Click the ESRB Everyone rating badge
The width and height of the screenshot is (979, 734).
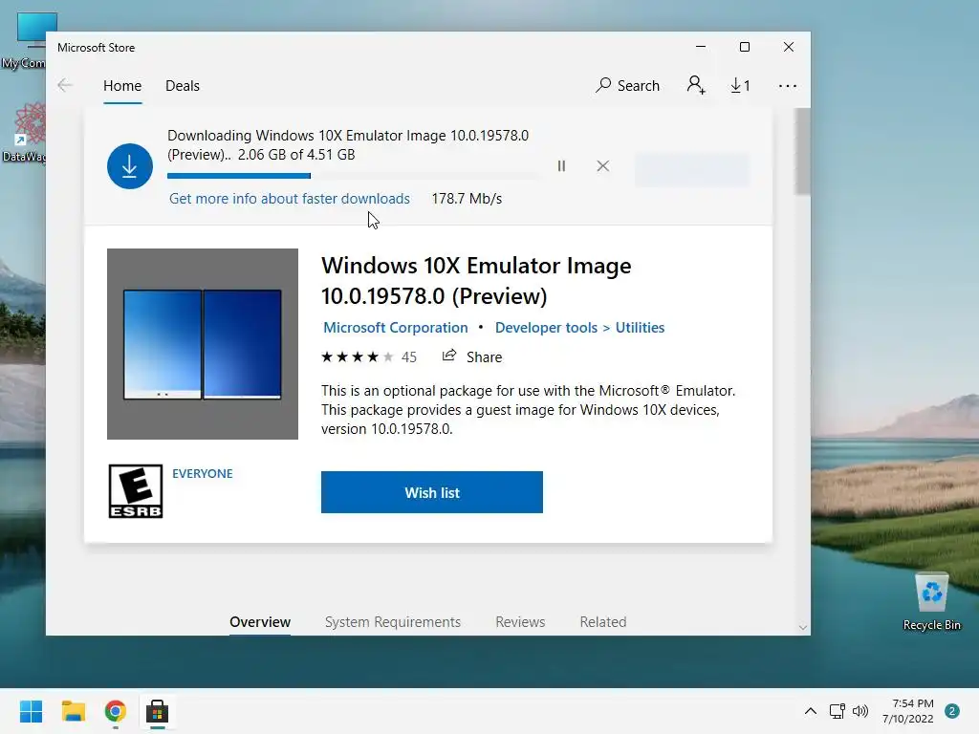136,491
